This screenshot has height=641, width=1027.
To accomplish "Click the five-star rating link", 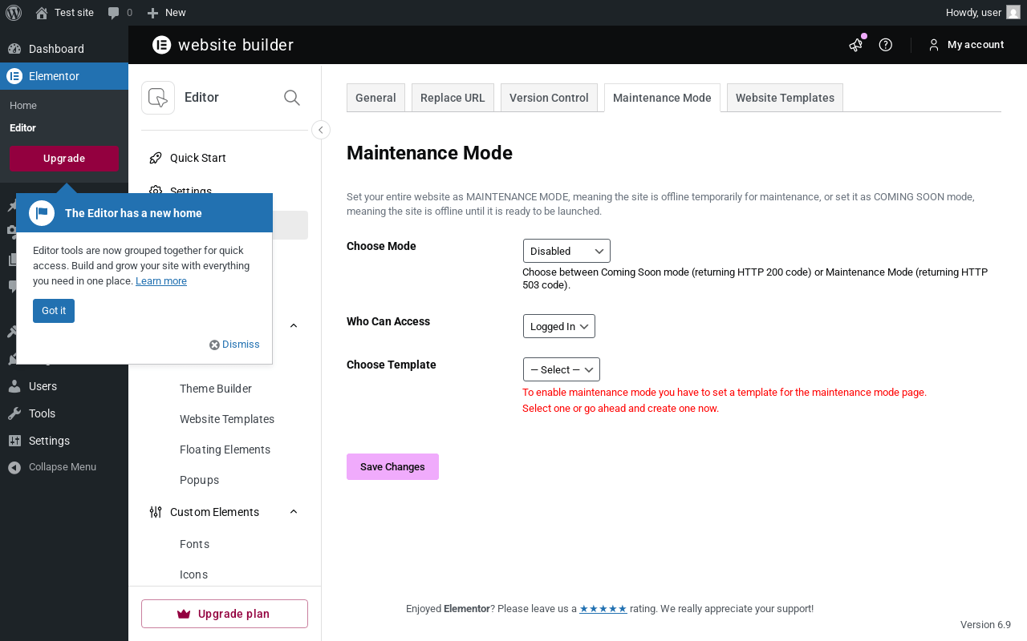I will (x=603, y=609).
